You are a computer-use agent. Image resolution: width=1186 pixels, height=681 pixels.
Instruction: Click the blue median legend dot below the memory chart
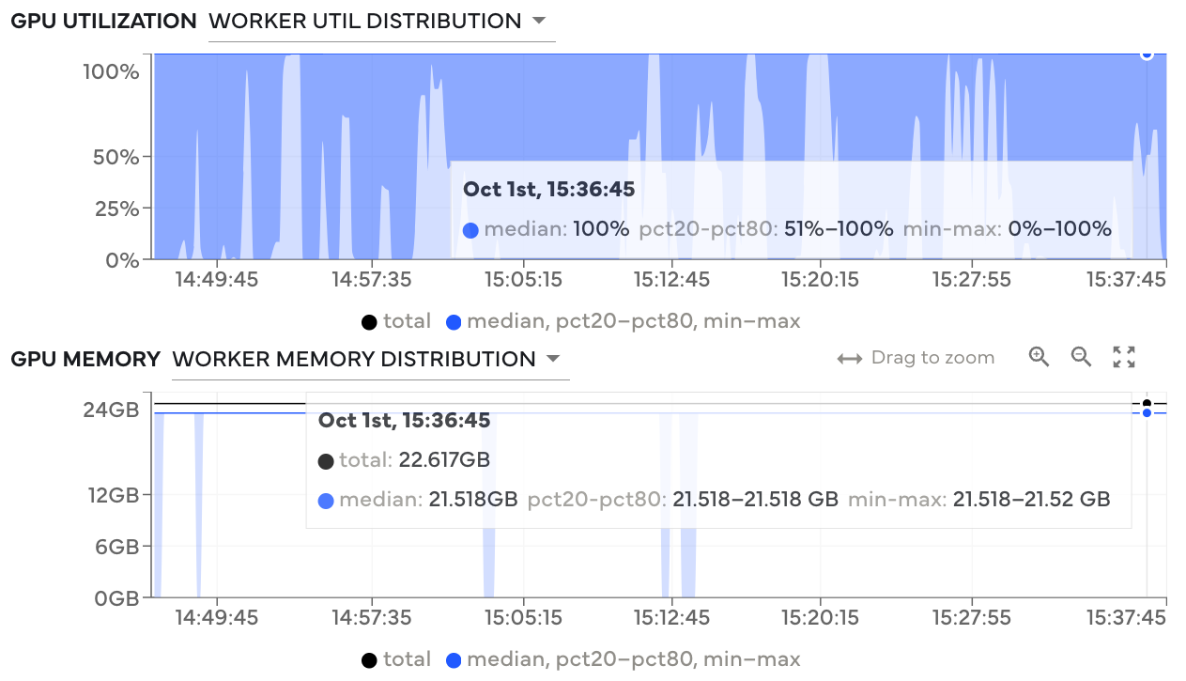pyautogui.click(x=454, y=659)
